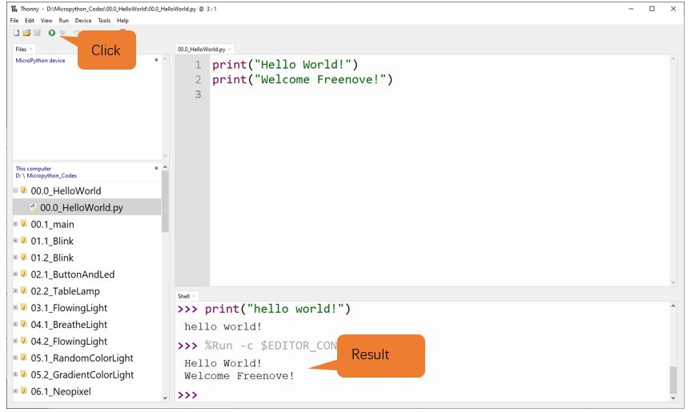Click the Open file folder icon
Screen dimensions: 691x412
(x=26, y=33)
